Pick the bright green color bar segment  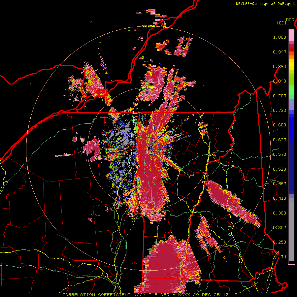291,90
